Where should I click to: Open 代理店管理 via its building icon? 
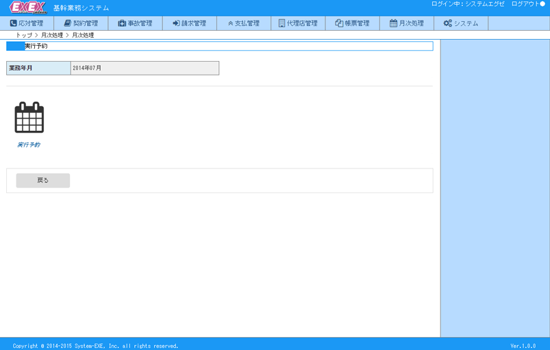point(282,23)
